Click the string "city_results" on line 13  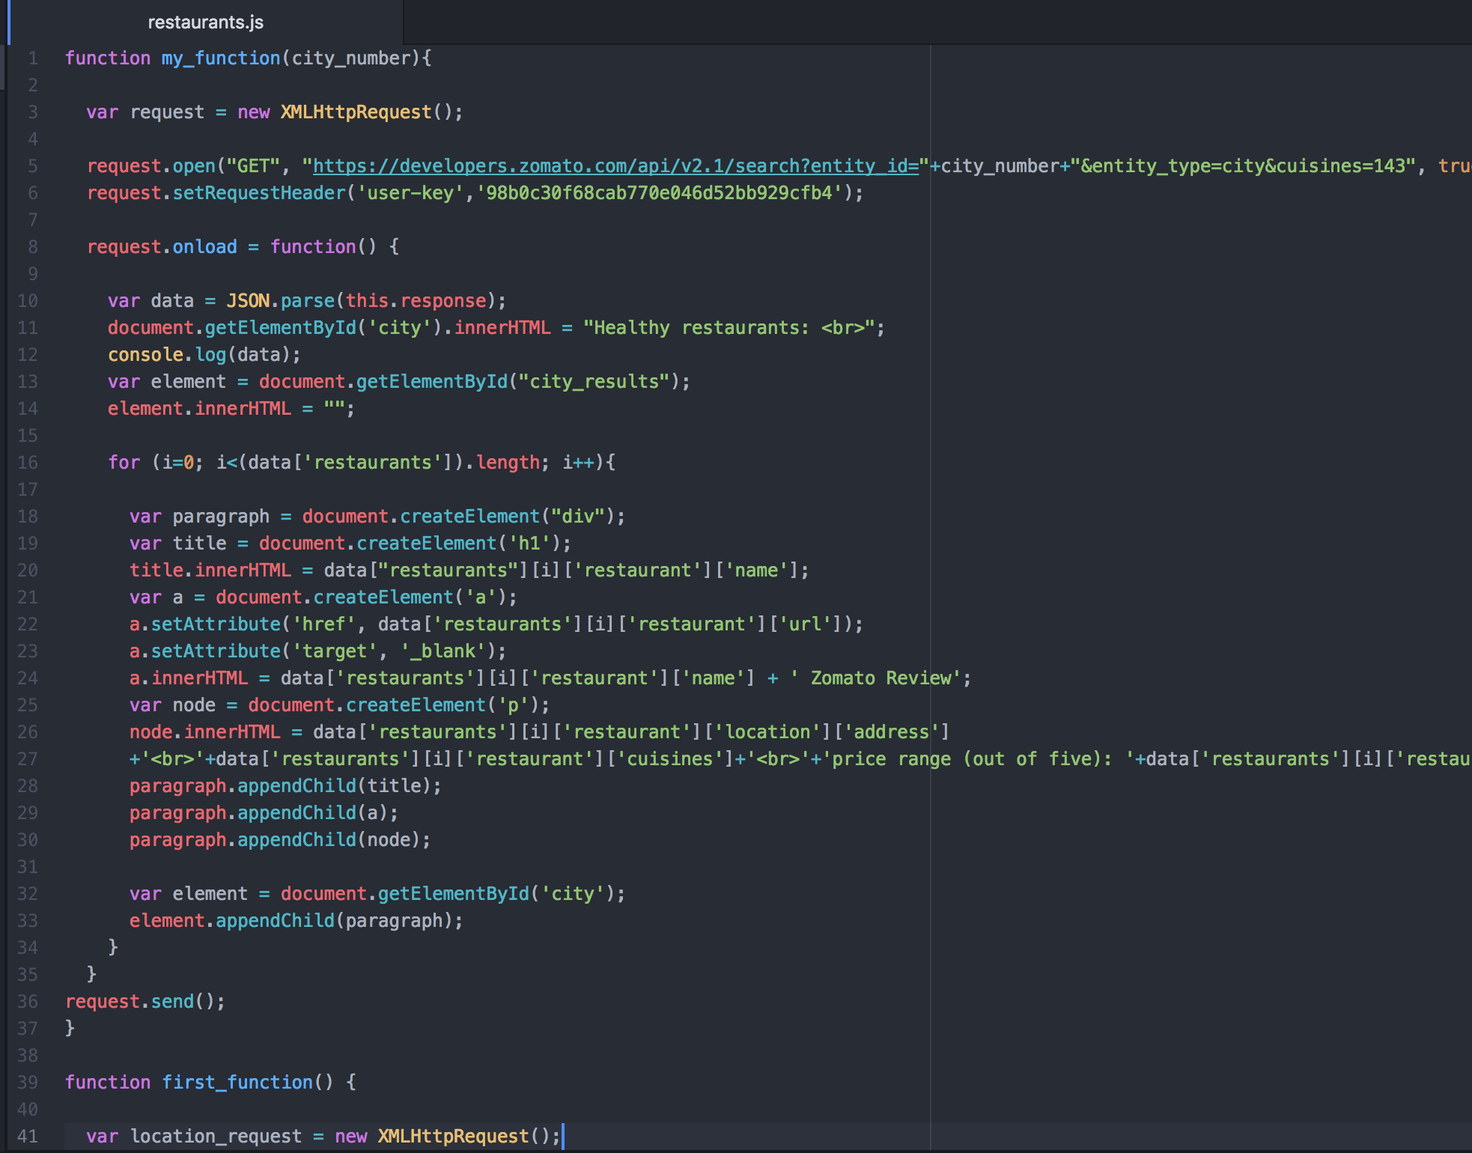tap(594, 381)
